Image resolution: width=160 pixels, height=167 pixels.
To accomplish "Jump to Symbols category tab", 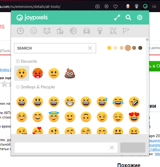I will pyautogui.click(x=113, y=31).
